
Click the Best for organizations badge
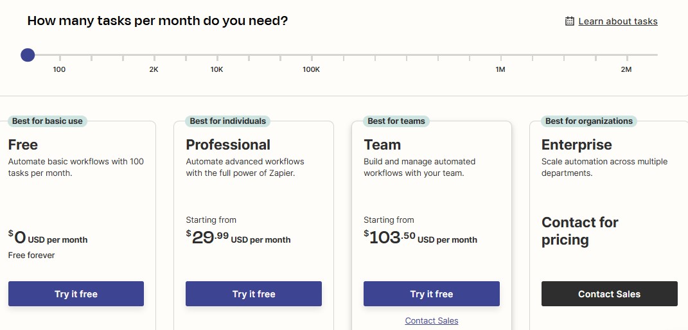point(589,121)
